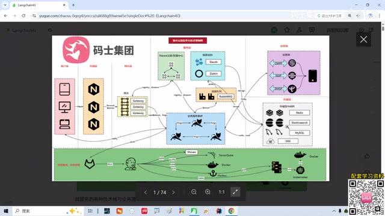Open the Chrome three-dot menu
The image size is (385, 216).
point(380,16)
